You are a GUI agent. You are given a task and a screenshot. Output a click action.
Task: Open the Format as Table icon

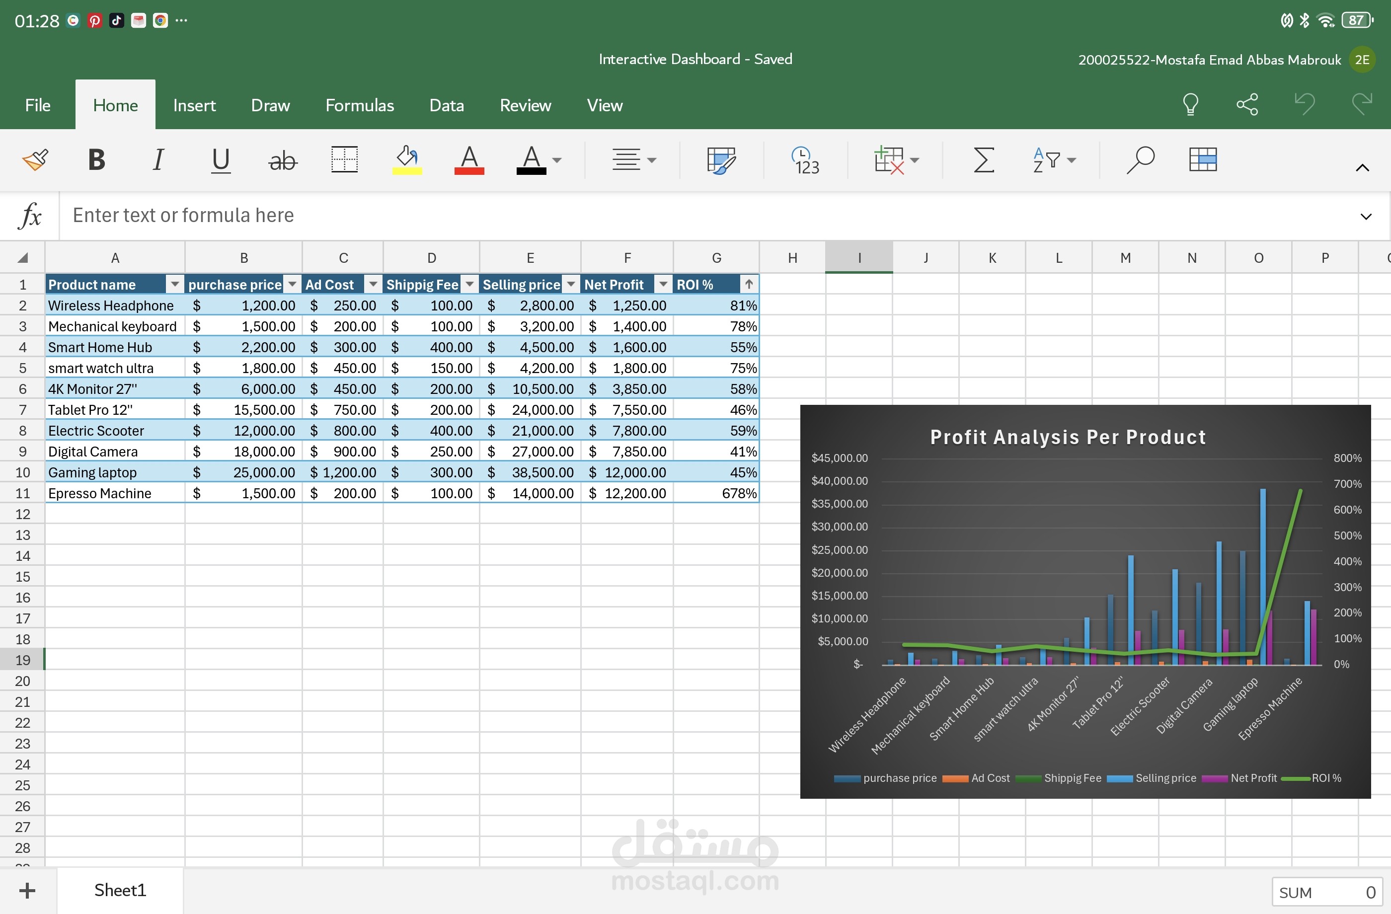[1203, 159]
